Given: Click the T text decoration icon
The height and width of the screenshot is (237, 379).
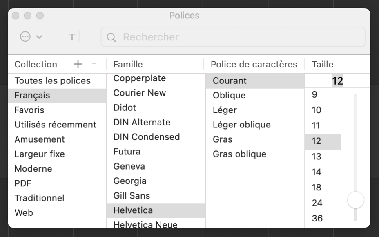Looking at the screenshot, I should pos(72,36).
